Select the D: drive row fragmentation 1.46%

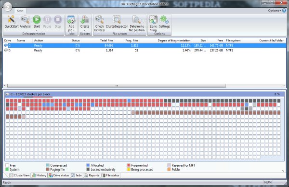coord(186,50)
